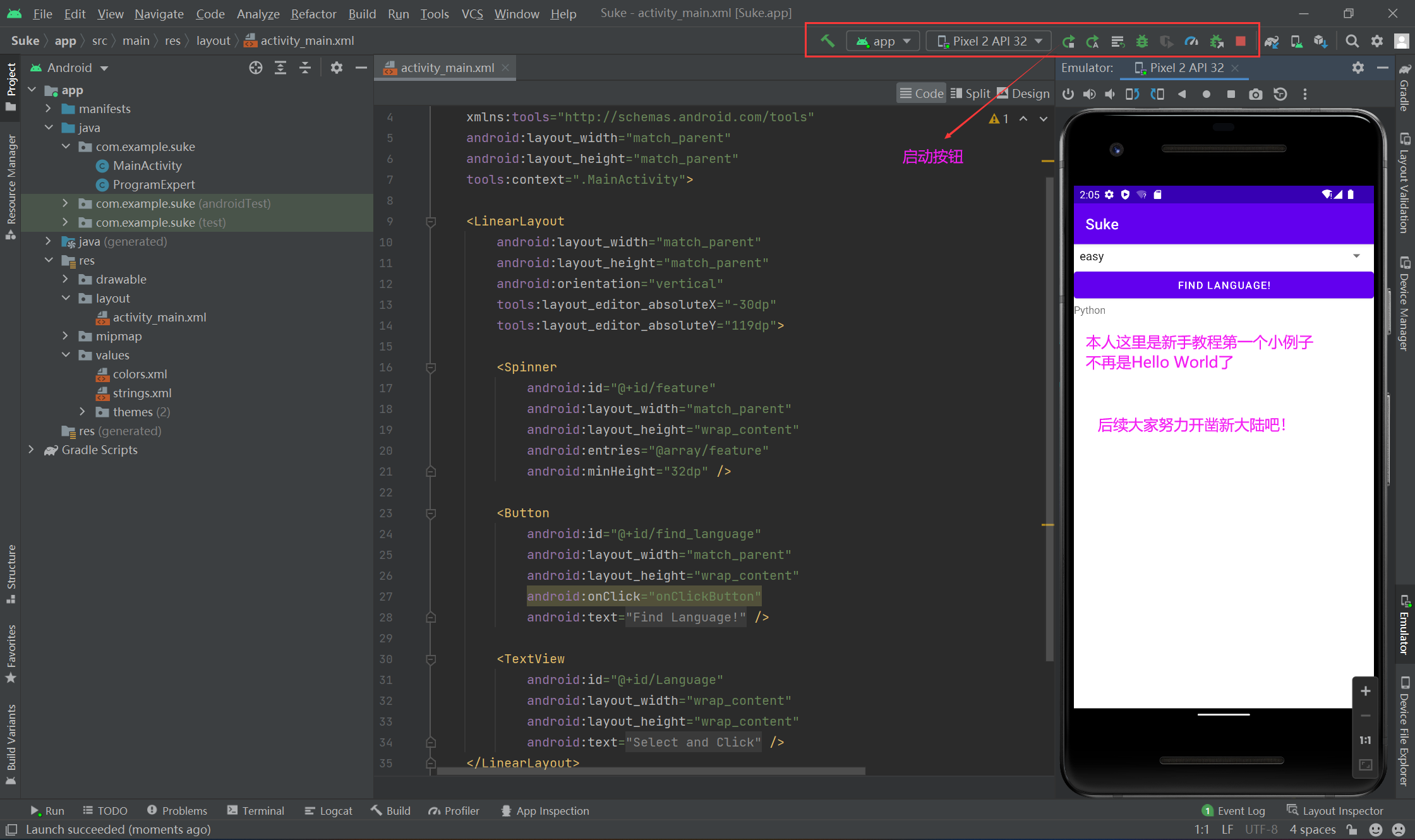This screenshot has height=840, width=1415.
Task: Run the app using the Run button
Action: point(1068,40)
